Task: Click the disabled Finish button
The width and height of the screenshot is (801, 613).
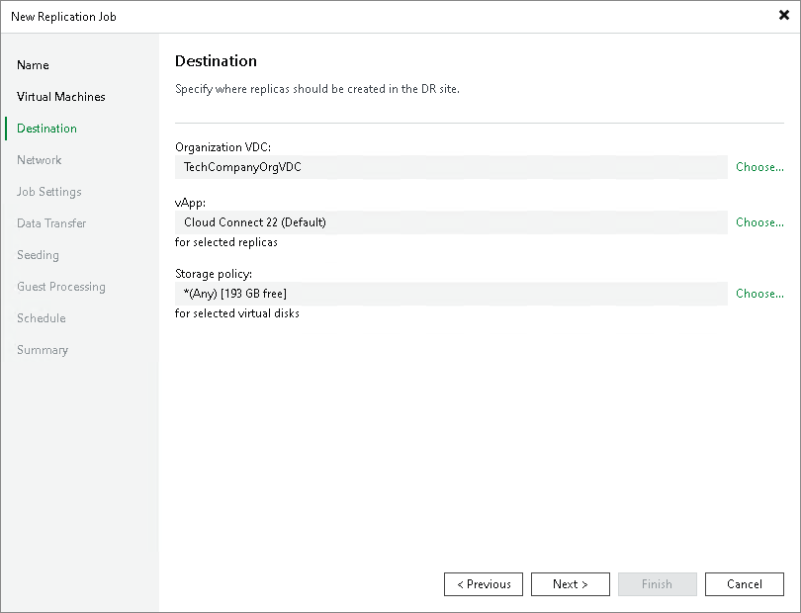Action: [x=657, y=583]
